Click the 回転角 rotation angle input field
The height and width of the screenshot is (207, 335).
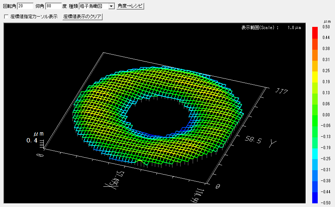tap(25, 6)
